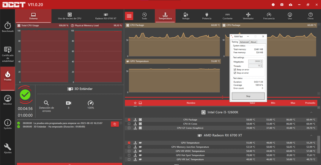Click the video camera icon above 8
Image resolution: width=321 pixels, height=165 pixels.
(x=68, y=103)
